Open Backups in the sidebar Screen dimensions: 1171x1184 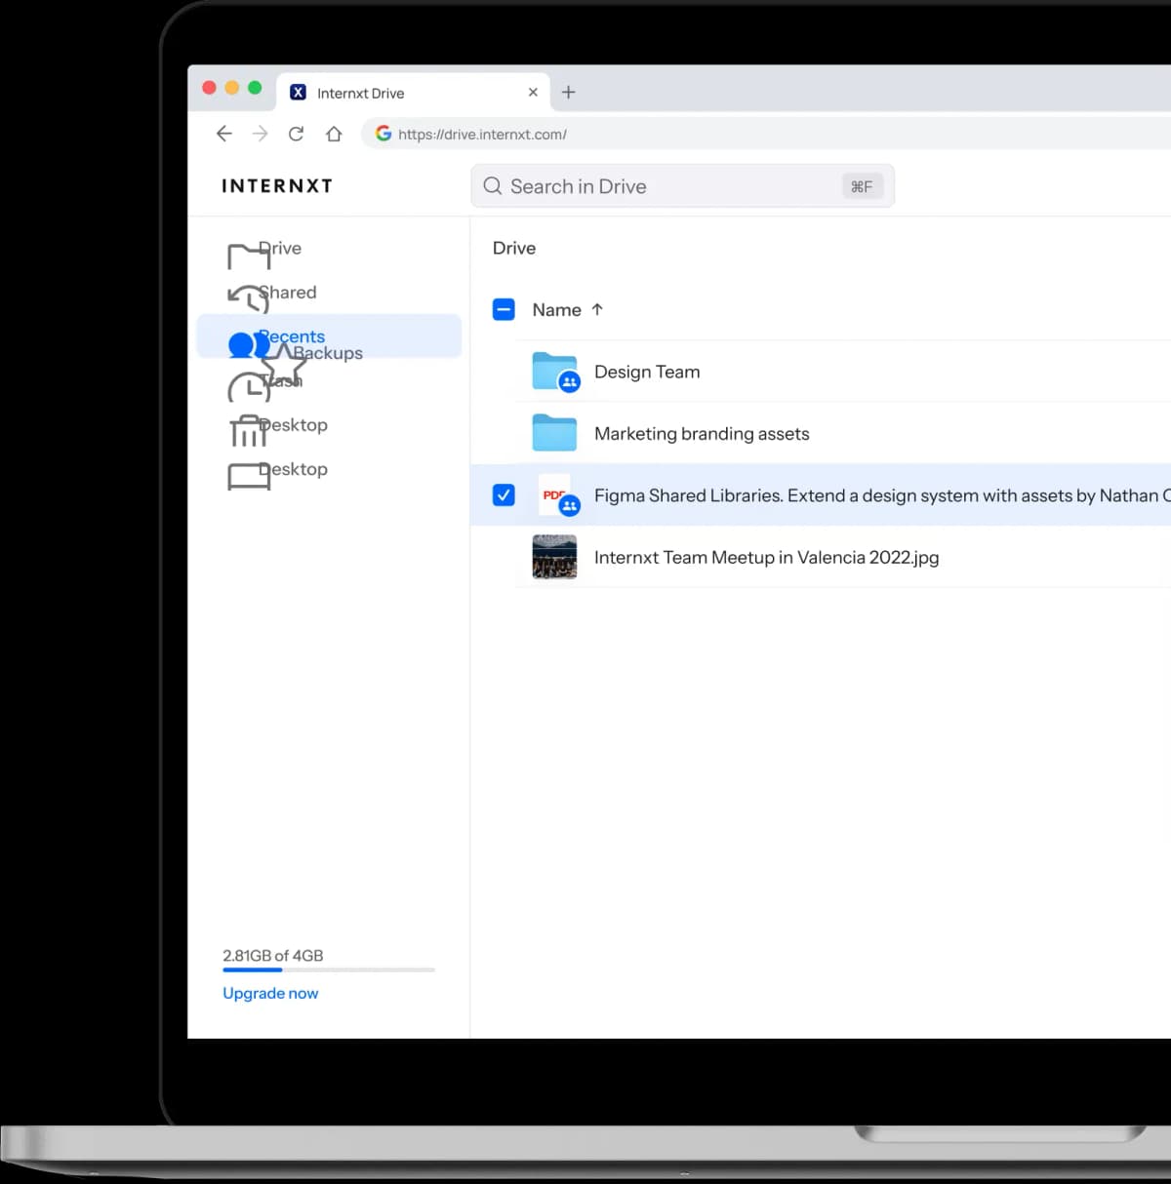[x=328, y=353]
